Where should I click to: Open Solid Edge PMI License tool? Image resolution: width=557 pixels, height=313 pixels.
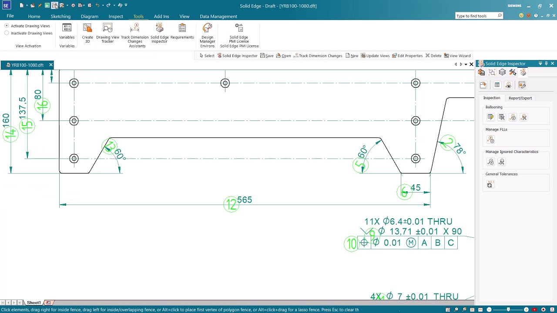point(239,33)
